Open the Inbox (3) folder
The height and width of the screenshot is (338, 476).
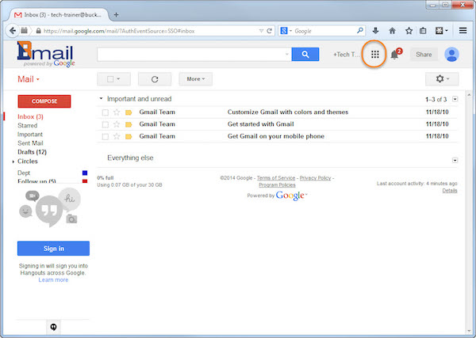pyautogui.click(x=30, y=116)
